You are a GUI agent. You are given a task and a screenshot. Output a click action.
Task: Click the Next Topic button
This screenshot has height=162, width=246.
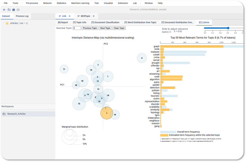pos(105,28)
